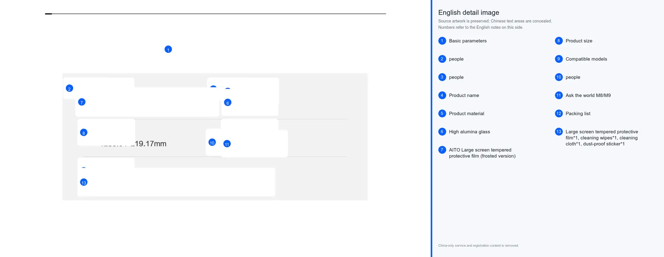Select the AITO Large screen tempered film note

[482, 153]
